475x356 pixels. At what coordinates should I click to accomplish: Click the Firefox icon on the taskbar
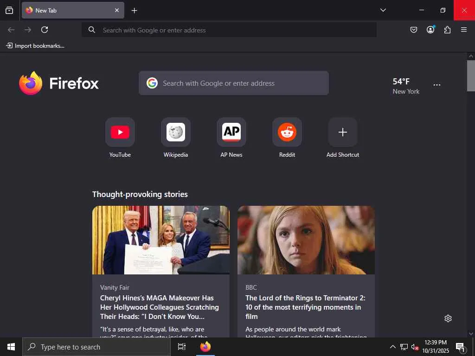click(205, 347)
